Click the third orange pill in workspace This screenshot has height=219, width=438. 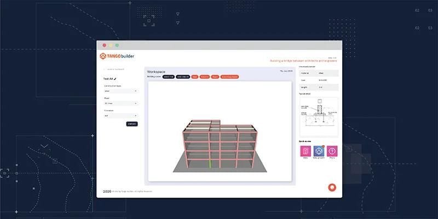(215, 77)
